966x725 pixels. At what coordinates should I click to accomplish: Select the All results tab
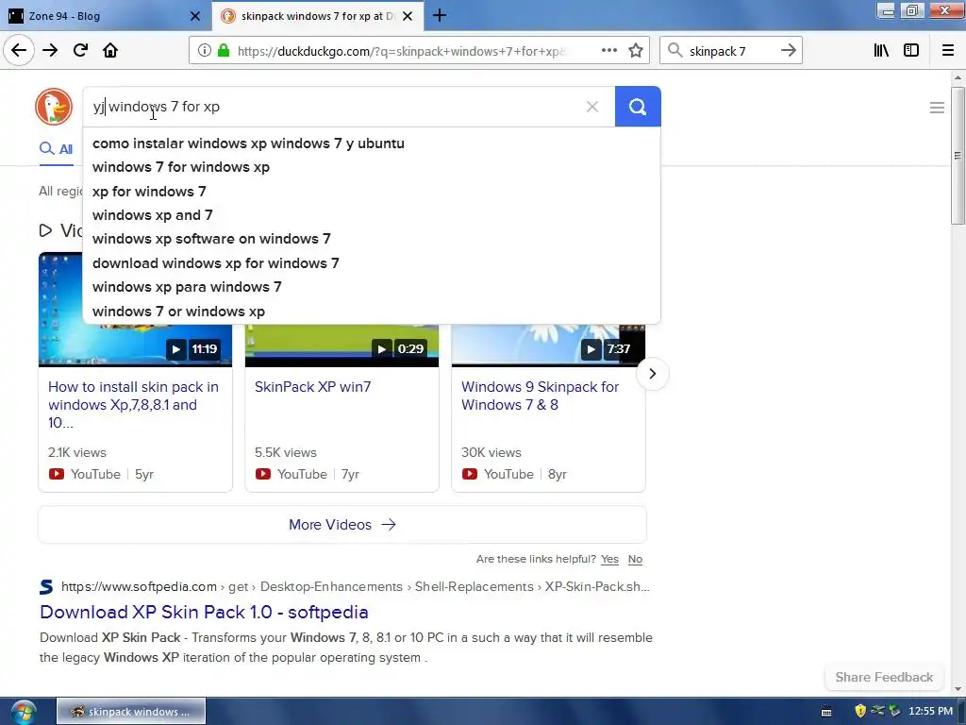pos(56,149)
